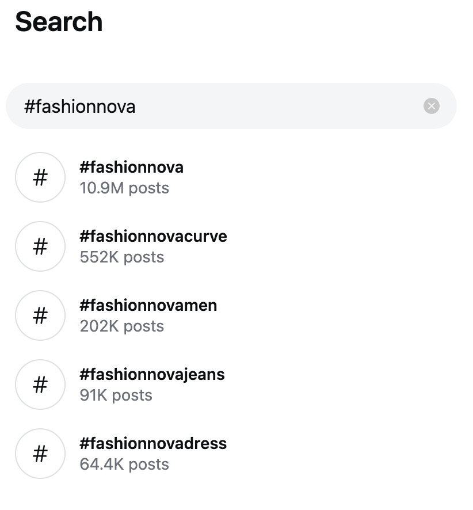Click the 10.9M posts count text
Screen dimensions: 473x510
click(124, 188)
